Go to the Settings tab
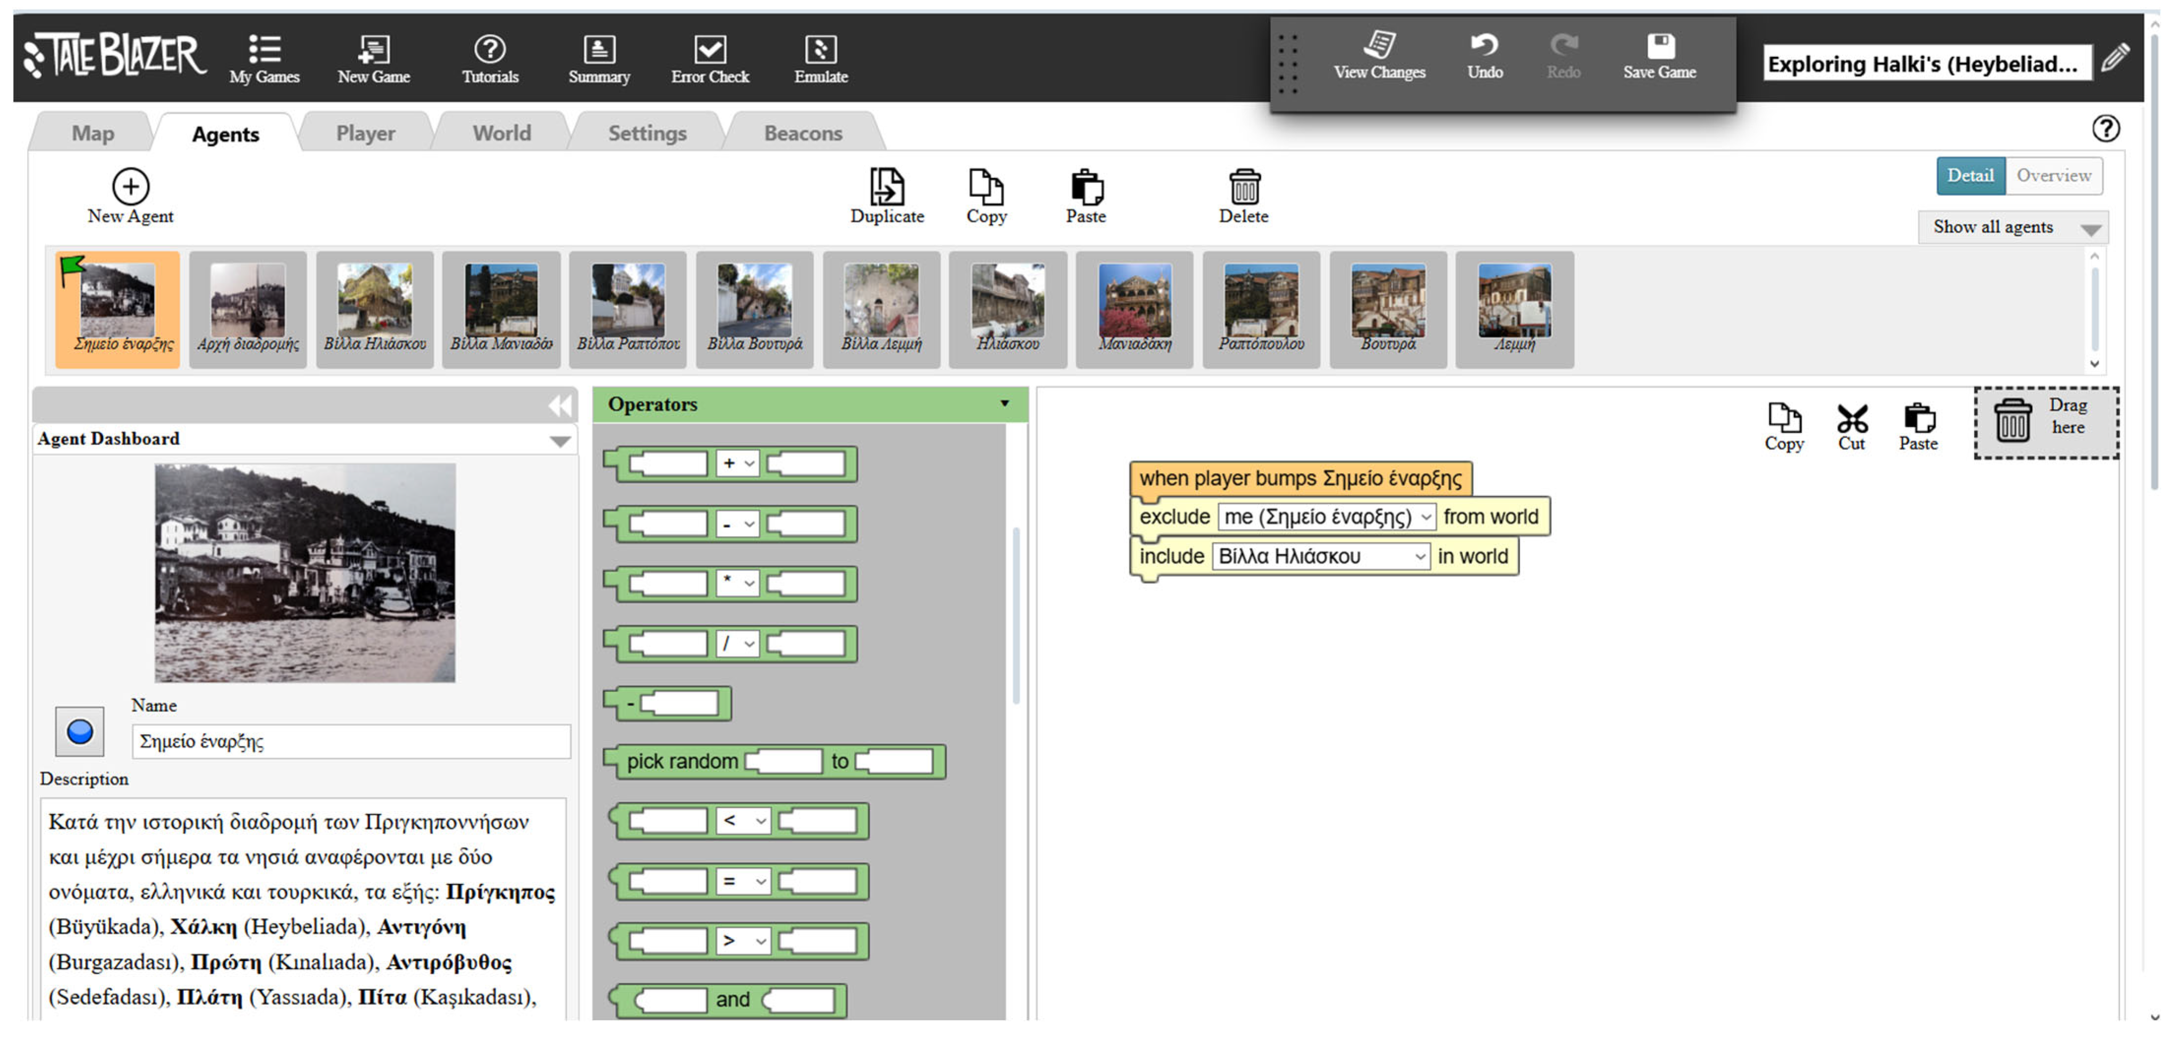The width and height of the screenshot is (2168, 1042). (x=647, y=133)
